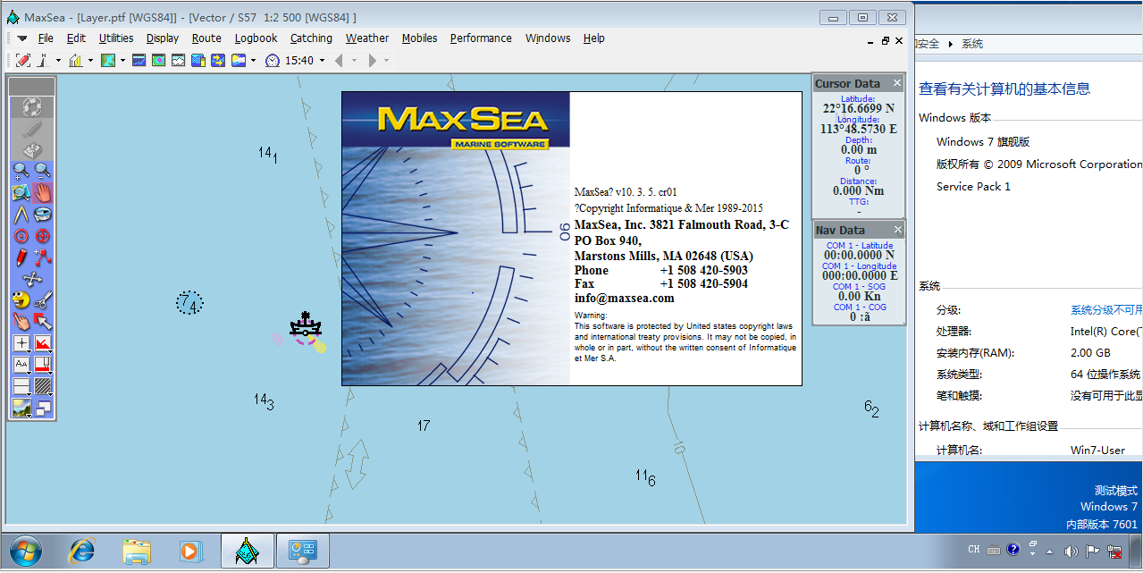Open the black triangle menu left of File
This screenshot has height=573, width=1143.
(x=22, y=38)
